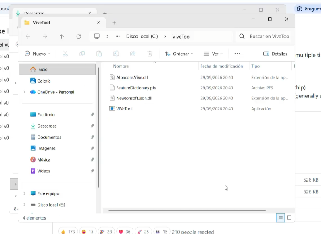
Task: Open the See more three-dot menu
Action: [x=237, y=54]
